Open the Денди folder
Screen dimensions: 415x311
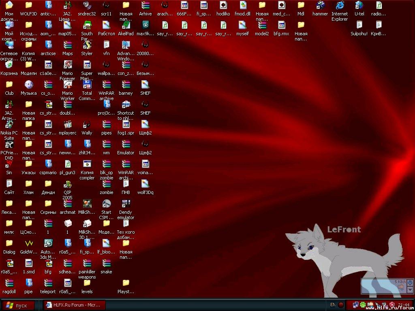tap(48, 184)
